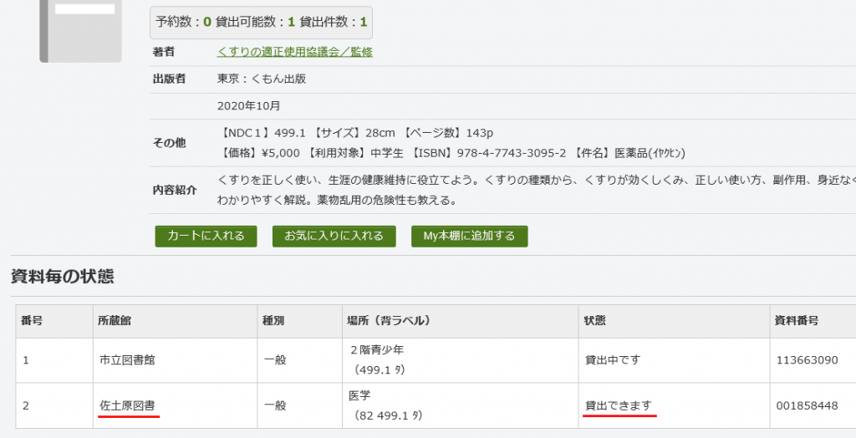Screen dimensions: 856x438
Task: Click the row number 1 cell
Action: click(x=54, y=360)
